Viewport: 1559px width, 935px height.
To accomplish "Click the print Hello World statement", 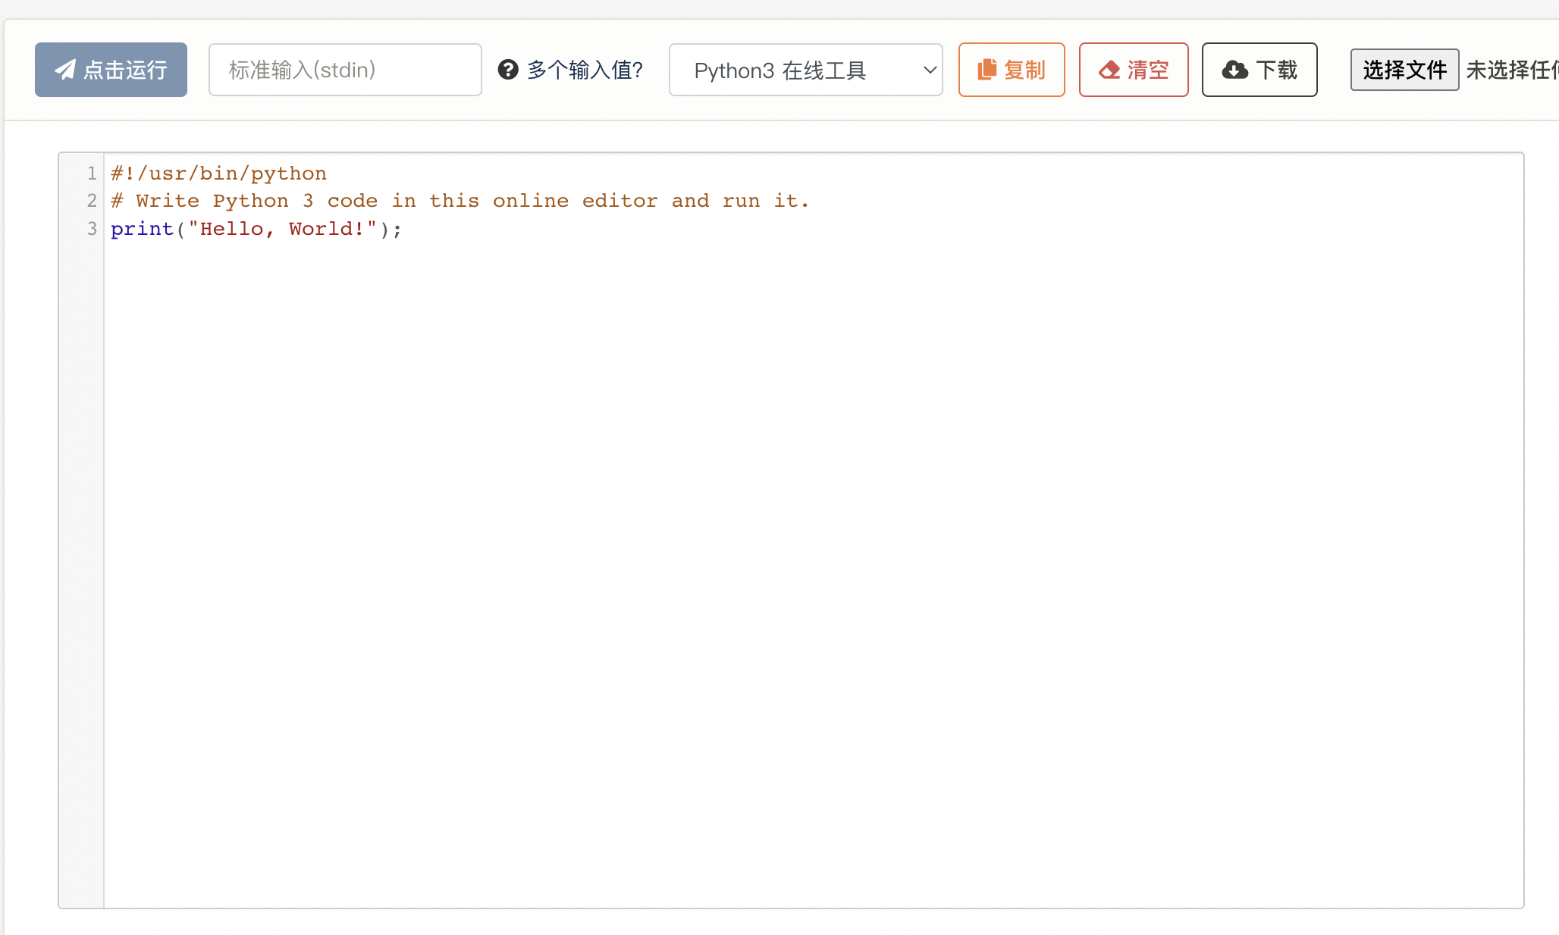I will pos(256,229).
